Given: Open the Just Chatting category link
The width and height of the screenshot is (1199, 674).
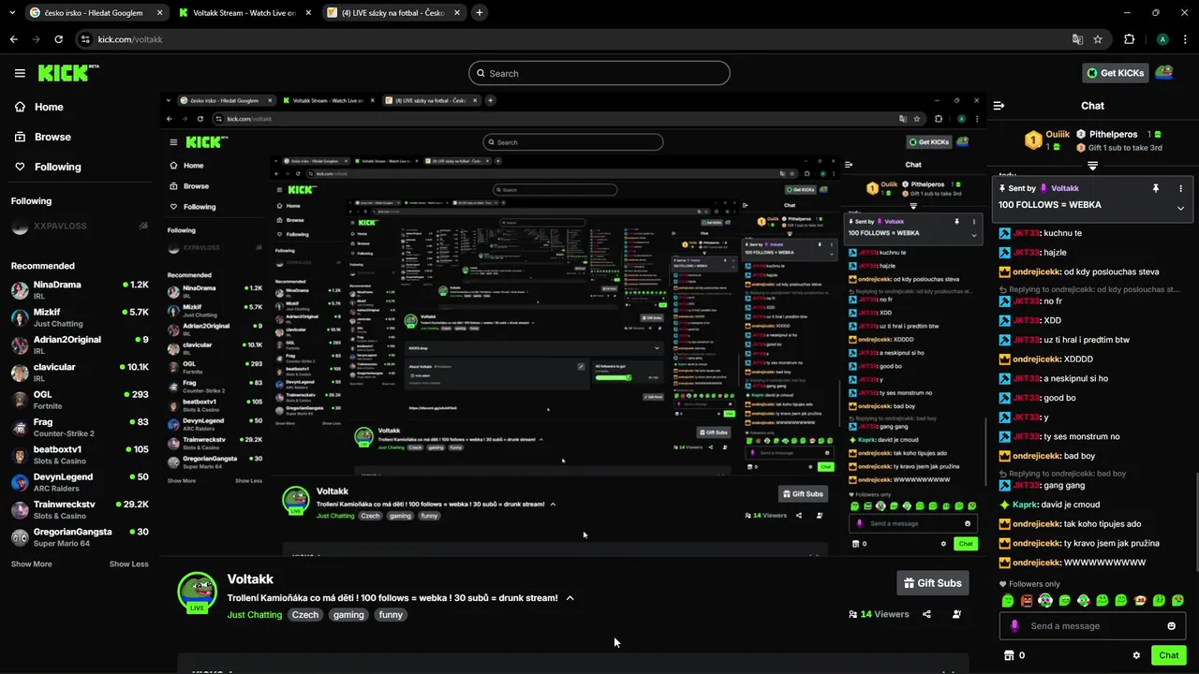Looking at the screenshot, I should [253, 615].
